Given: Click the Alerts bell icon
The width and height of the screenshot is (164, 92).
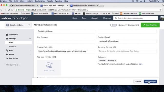Looking at the screenshot, I should [x=7, y=54].
